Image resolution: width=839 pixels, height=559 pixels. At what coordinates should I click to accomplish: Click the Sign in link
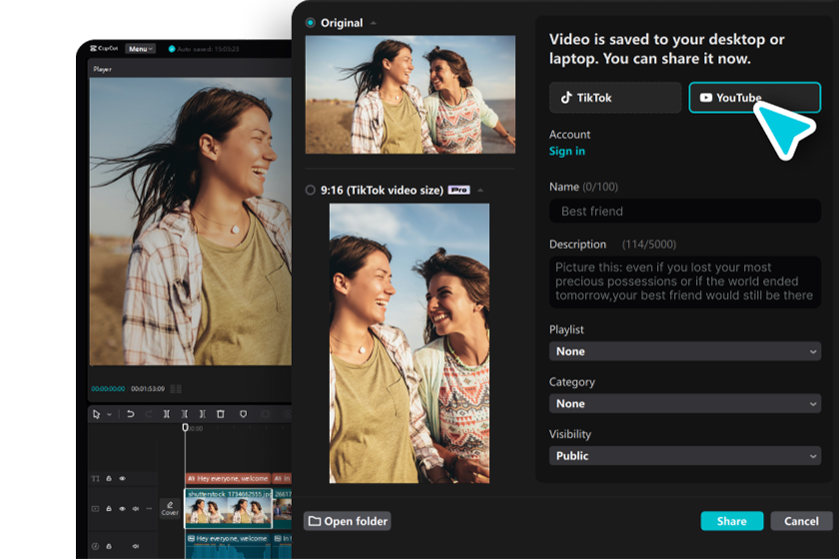(567, 152)
